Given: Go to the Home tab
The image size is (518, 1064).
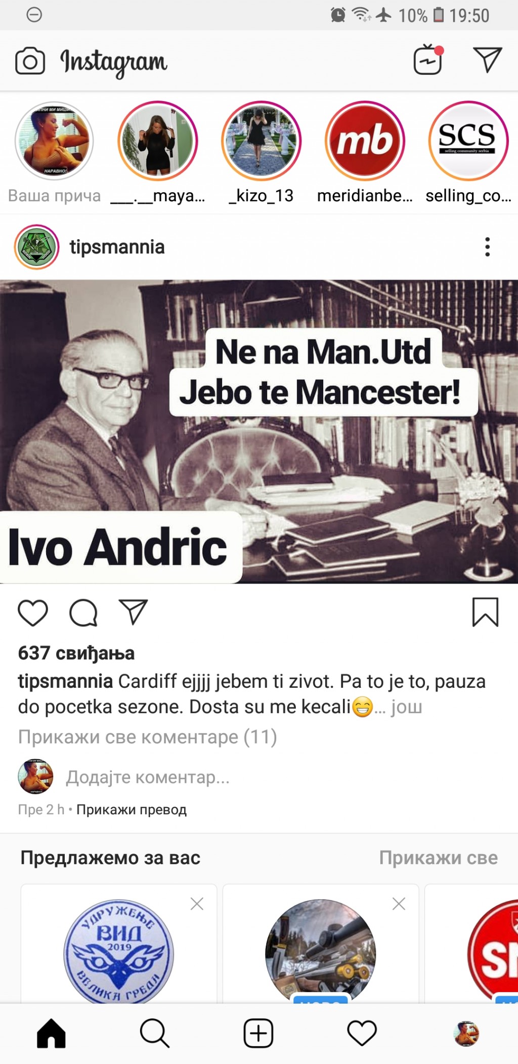Looking at the screenshot, I should (51, 1033).
